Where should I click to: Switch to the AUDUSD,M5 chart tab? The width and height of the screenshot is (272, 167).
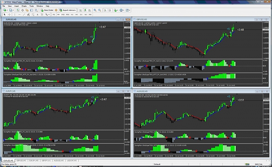pos(59,160)
